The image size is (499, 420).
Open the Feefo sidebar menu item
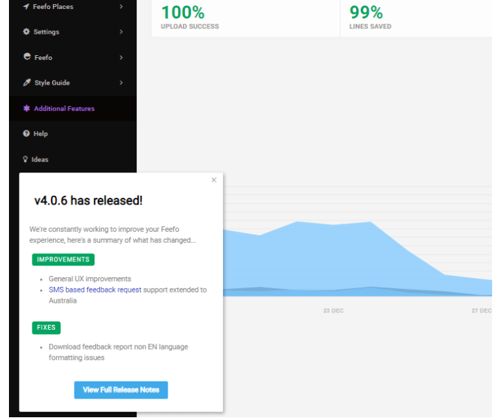coord(73,57)
